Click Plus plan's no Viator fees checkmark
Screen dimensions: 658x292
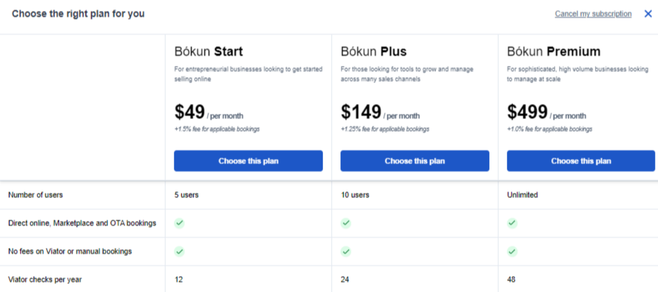(x=346, y=252)
